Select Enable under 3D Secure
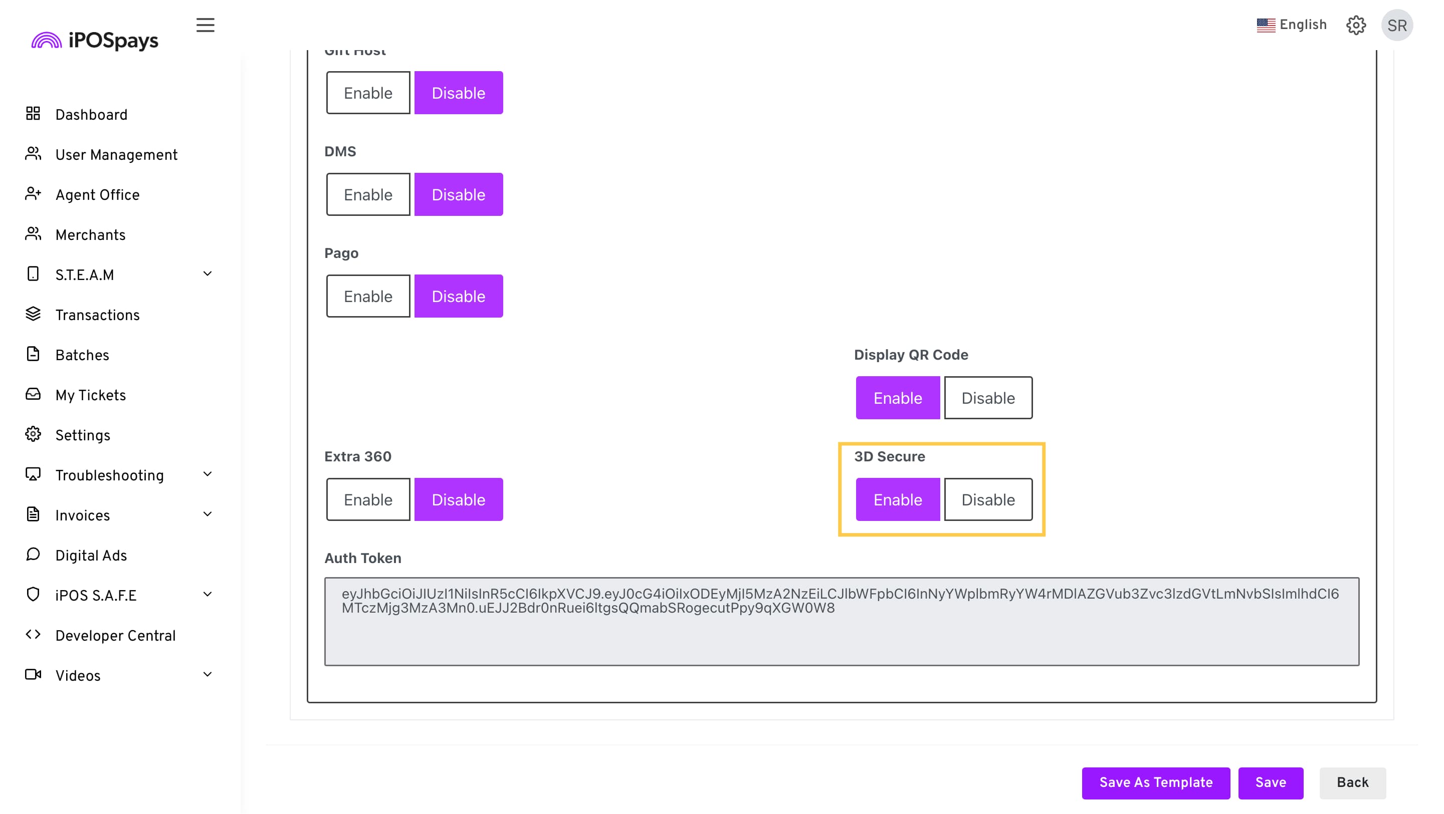 point(898,500)
